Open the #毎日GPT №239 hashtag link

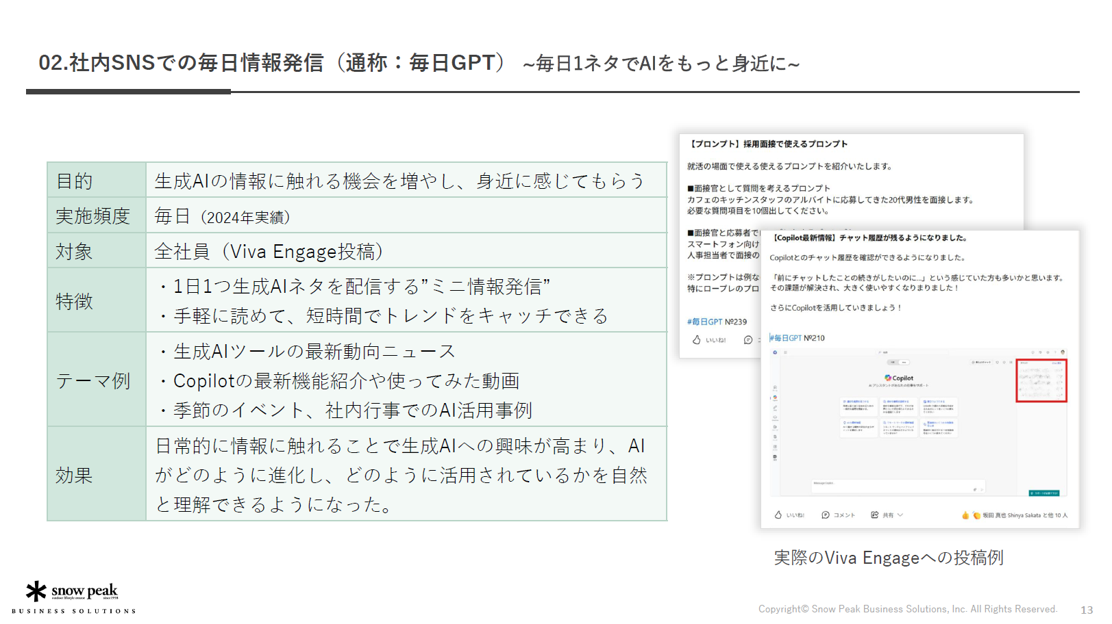pyautogui.click(x=704, y=321)
